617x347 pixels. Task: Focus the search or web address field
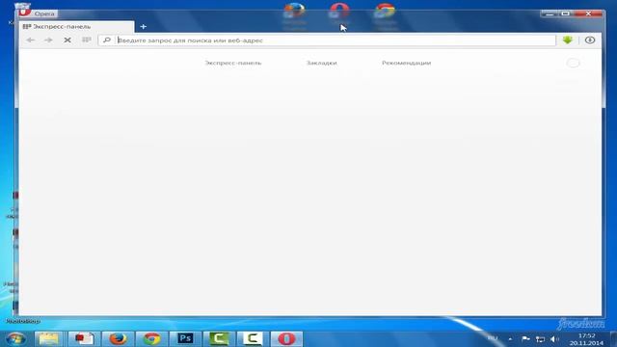point(327,40)
